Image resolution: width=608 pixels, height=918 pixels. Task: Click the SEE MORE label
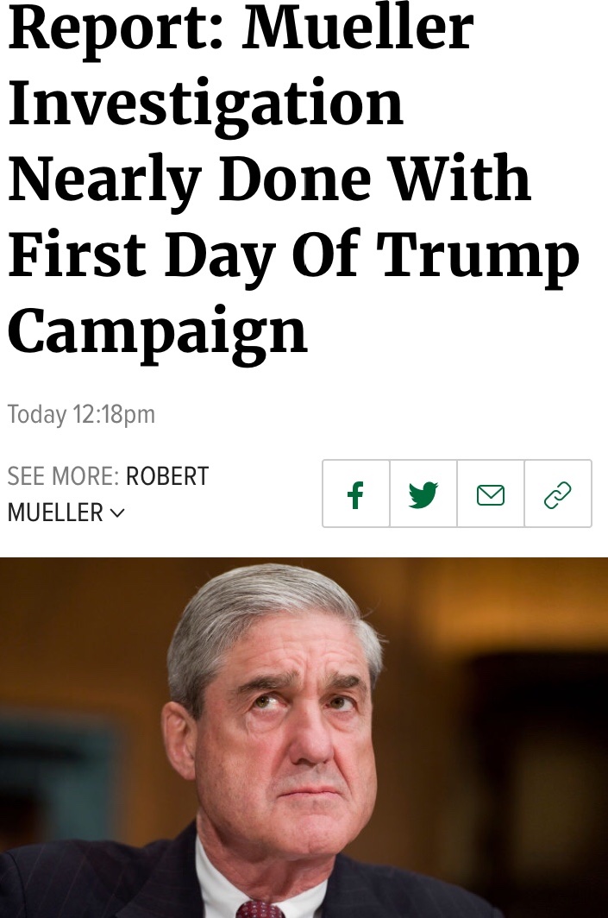62,476
